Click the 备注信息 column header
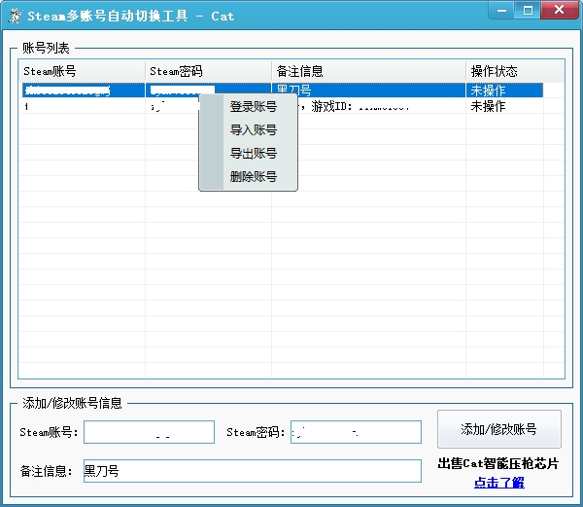 coord(368,71)
